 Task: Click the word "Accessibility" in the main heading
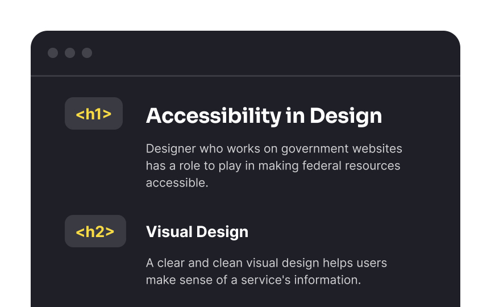point(214,116)
